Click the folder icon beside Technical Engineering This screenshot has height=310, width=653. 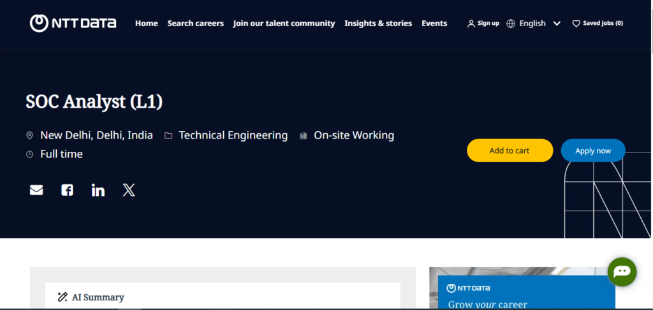(168, 135)
